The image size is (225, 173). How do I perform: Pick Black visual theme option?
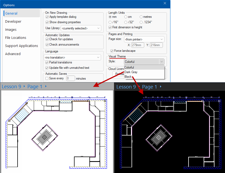coord(128,77)
